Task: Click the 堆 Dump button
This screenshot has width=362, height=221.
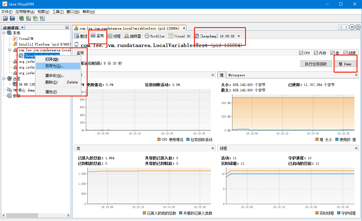Action: coord(345,64)
